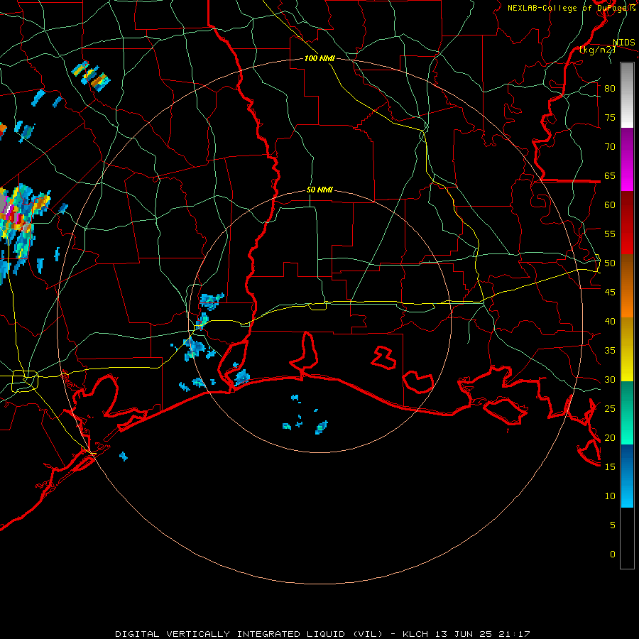The width and height of the screenshot is (639, 639).
Task: Click the legend value 45
Action: [x=610, y=293]
